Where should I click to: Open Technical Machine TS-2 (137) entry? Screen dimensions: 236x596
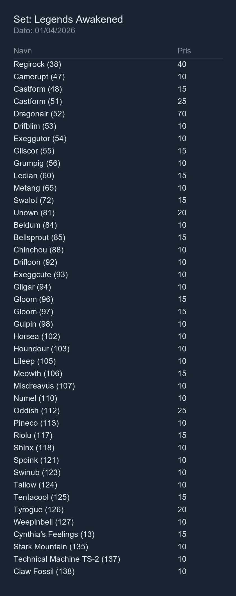pyautogui.click(x=67, y=559)
